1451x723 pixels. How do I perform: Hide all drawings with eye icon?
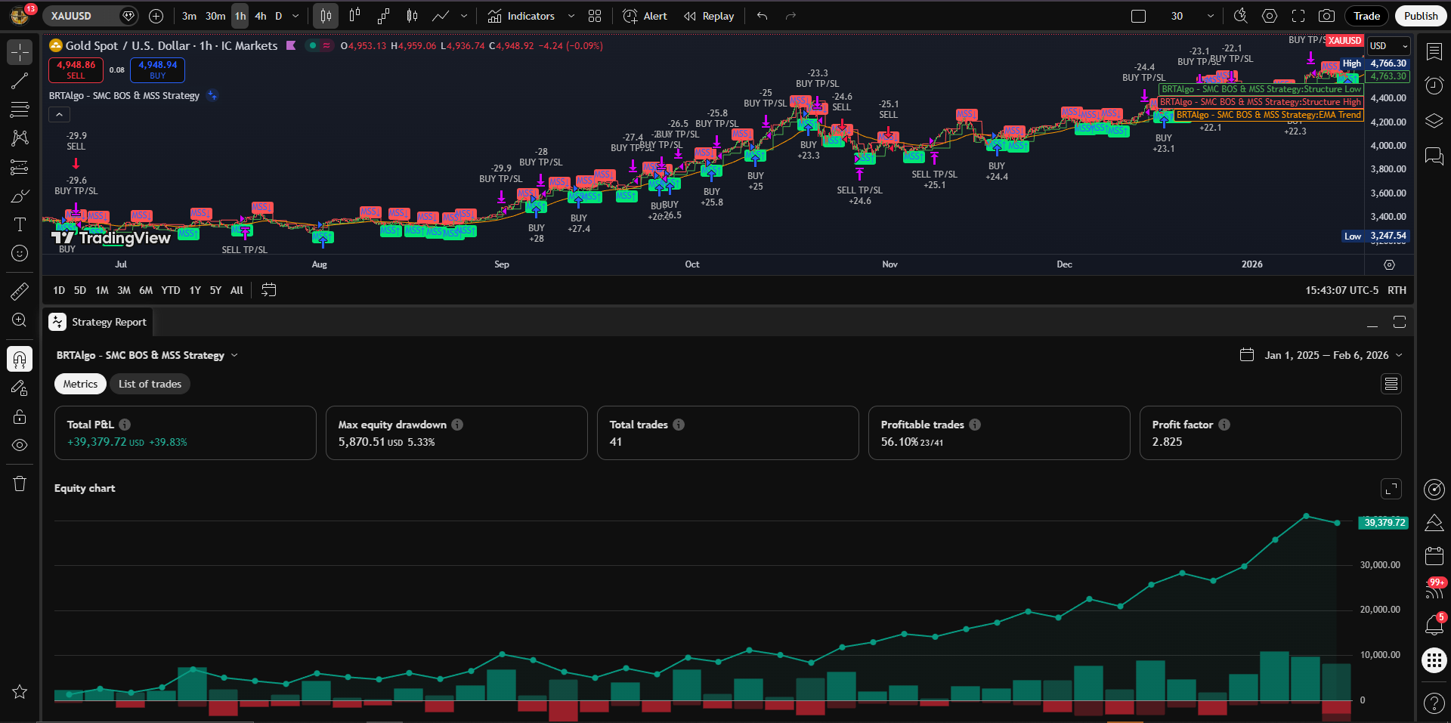point(20,446)
